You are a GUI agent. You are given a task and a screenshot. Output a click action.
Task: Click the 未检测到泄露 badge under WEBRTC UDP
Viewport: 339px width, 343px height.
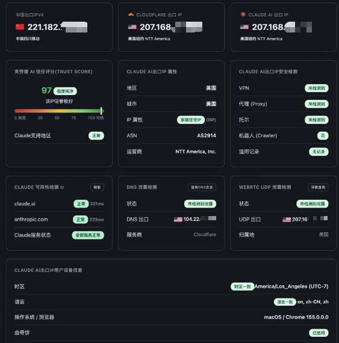[x=313, y=203]
